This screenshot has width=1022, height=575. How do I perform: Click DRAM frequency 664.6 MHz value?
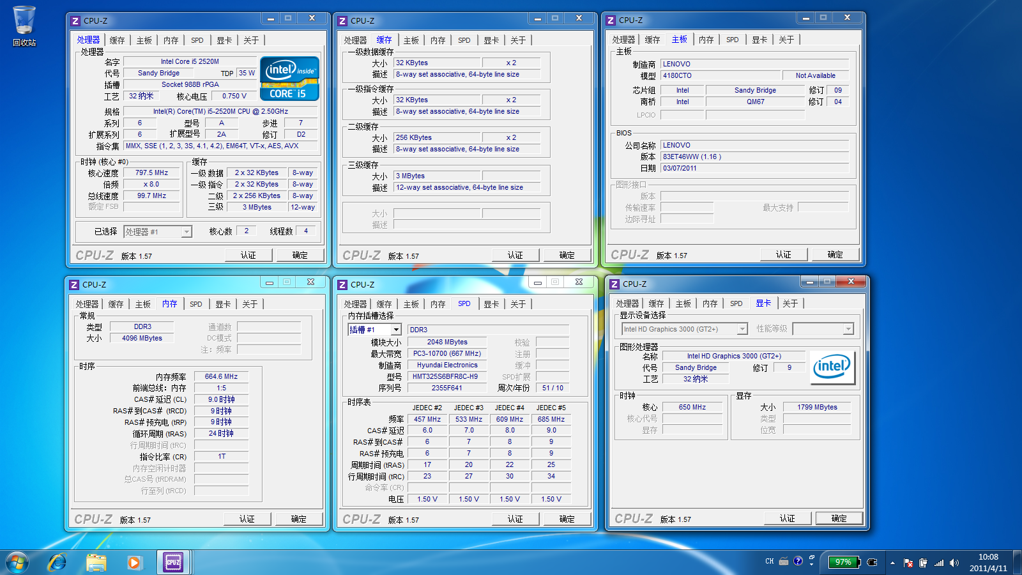(x=221, y=376)
